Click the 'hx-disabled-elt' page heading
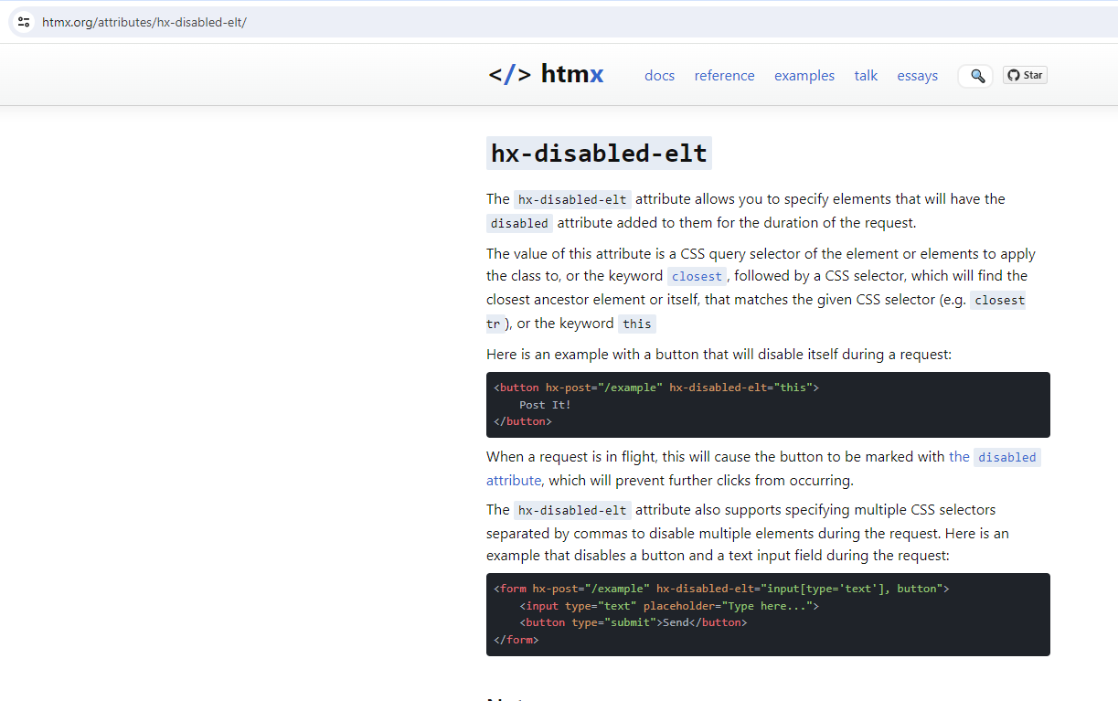This screenshot has height=701, width=1118. pos(599,154)
